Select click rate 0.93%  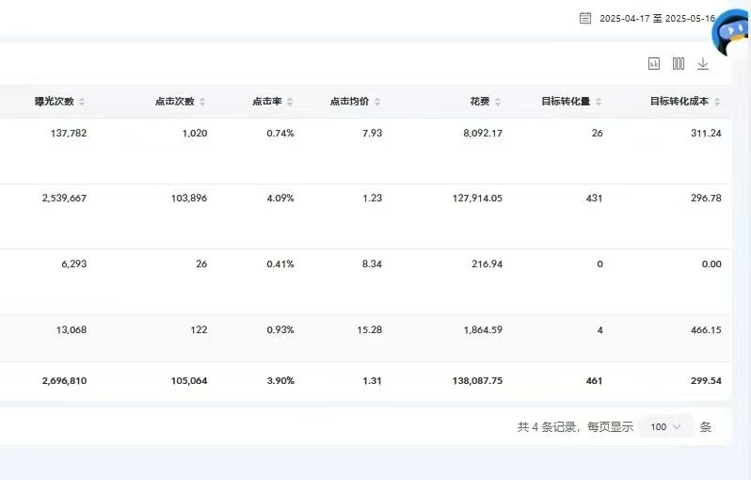280,329
